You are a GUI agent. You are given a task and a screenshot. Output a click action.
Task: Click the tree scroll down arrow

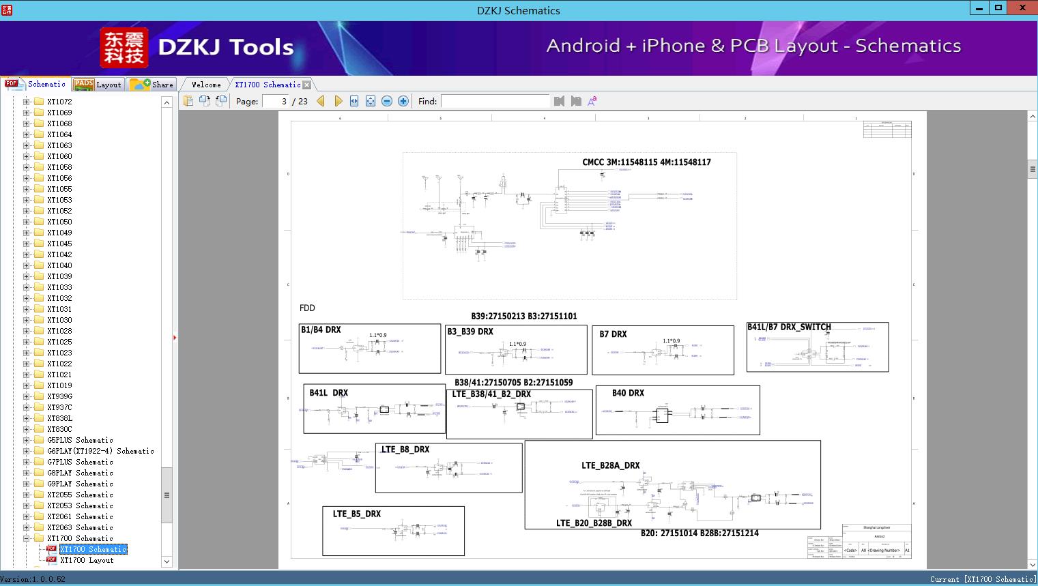[167, 561]
